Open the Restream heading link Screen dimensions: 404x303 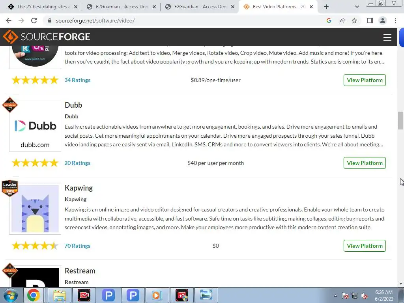pos(80,271)
